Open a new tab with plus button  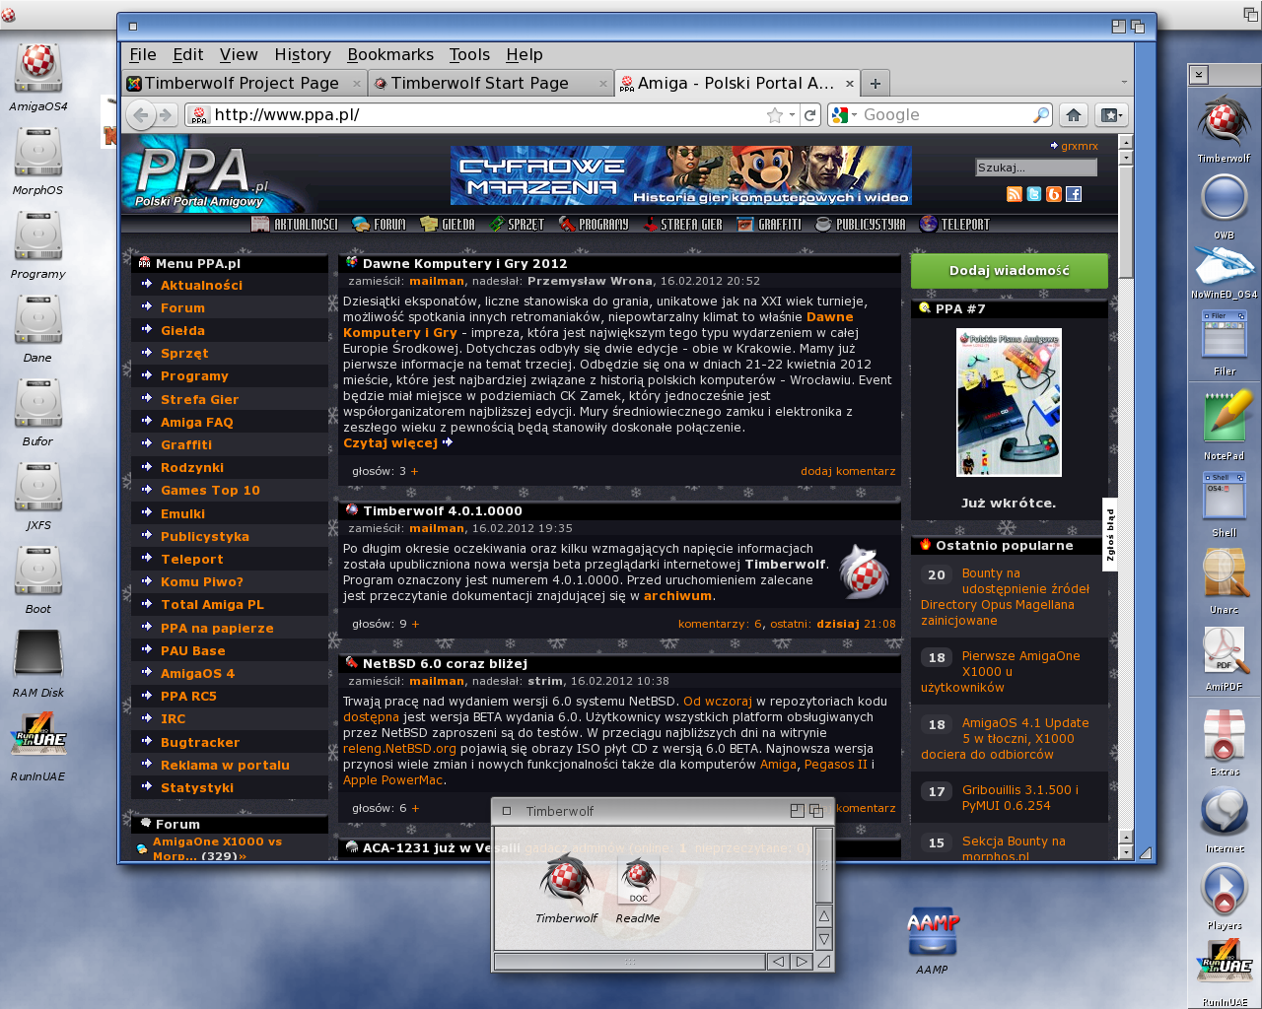click(x=875, y=84)
